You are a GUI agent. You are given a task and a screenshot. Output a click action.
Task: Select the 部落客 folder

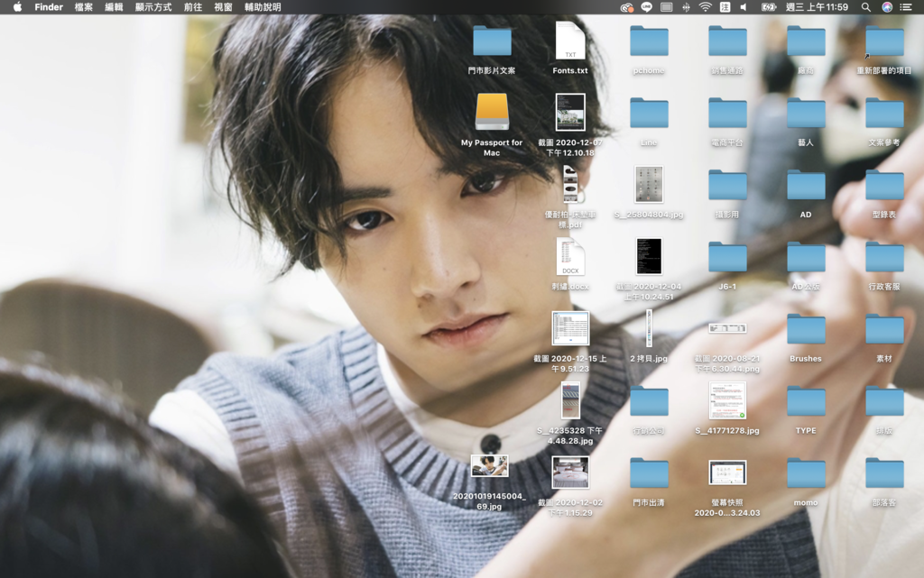pyautogui.click(x=884, y=473)
